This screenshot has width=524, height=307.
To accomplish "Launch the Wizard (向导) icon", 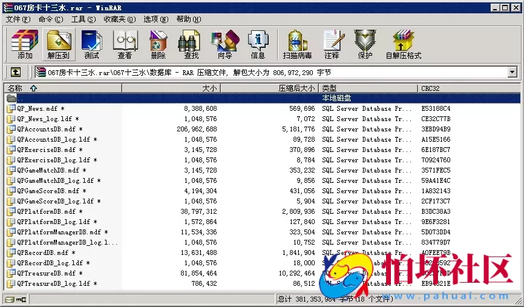I will coord(224,44).
